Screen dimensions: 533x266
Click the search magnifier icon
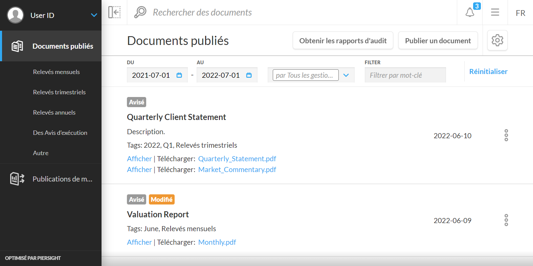(x=140, y=12)
